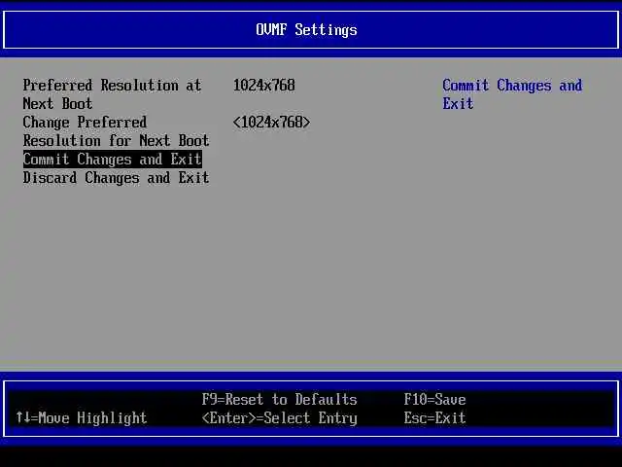Select Change Preferred Resolution for Next Boot
The width and height of the screenshot is (622, 467).
[116, 131]
